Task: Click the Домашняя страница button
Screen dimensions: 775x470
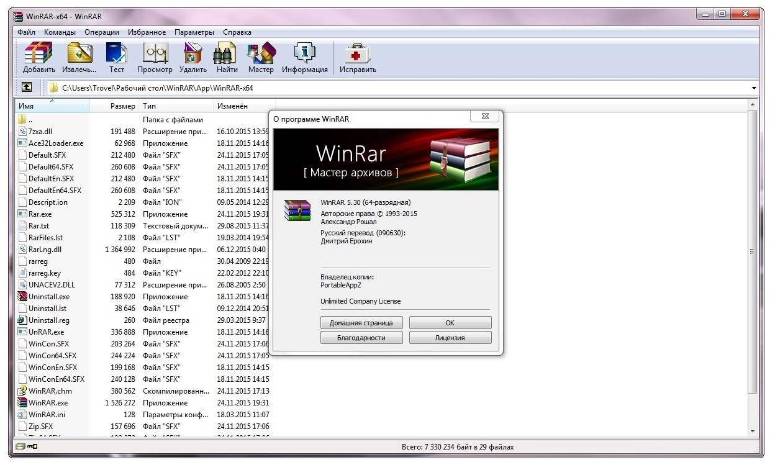Action: (361, 323)
